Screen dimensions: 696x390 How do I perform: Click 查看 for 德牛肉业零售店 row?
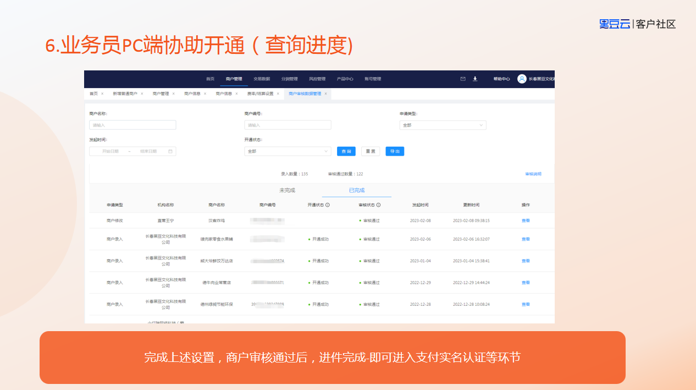526,283
